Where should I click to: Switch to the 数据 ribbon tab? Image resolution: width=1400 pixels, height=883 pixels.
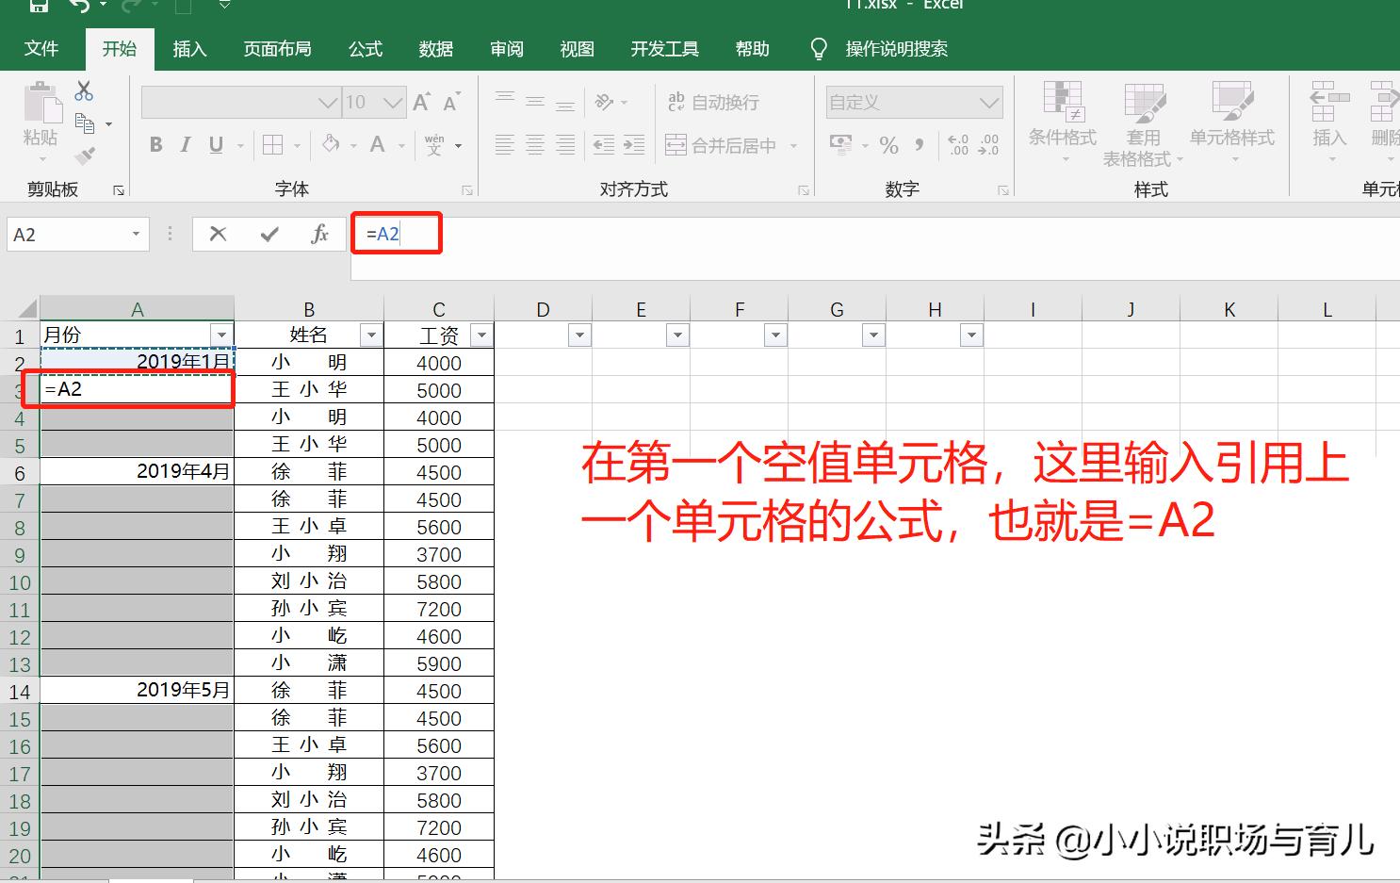[x=435, y=49]
